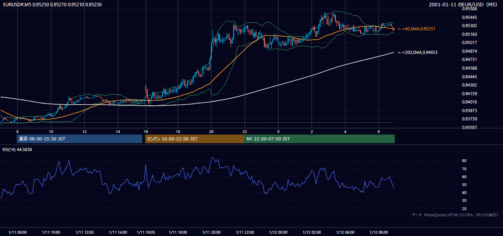Click the 1/11 10:00 time label
This screenshot has height=236, width=503.
51,232
